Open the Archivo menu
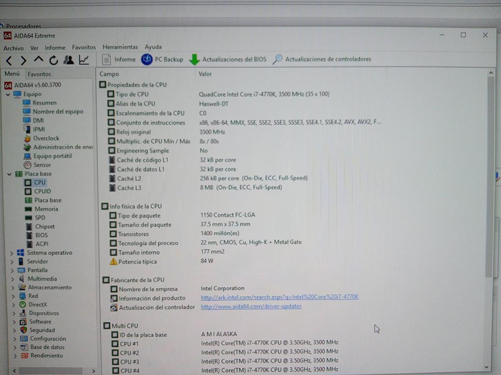The width and height of the screenshot is (501, 375). 13,48
